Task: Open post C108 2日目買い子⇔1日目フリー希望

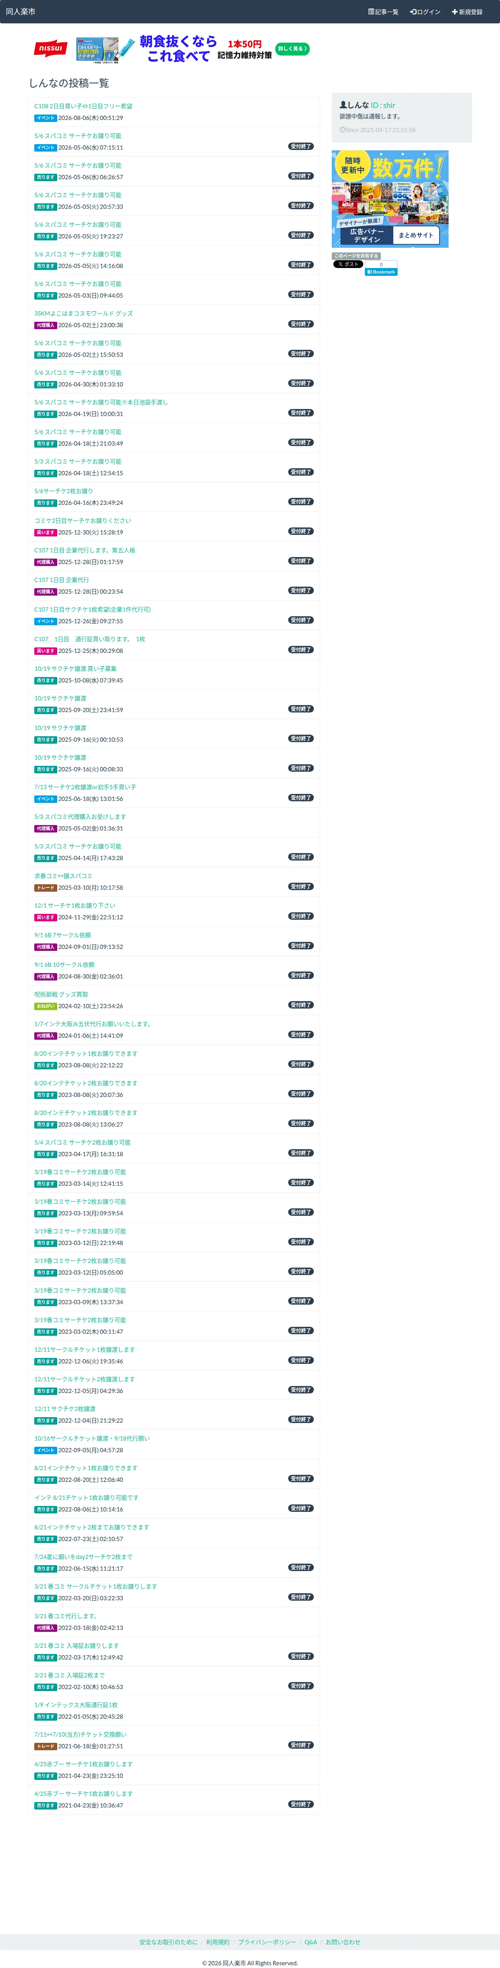Action: tap(83, 106)
